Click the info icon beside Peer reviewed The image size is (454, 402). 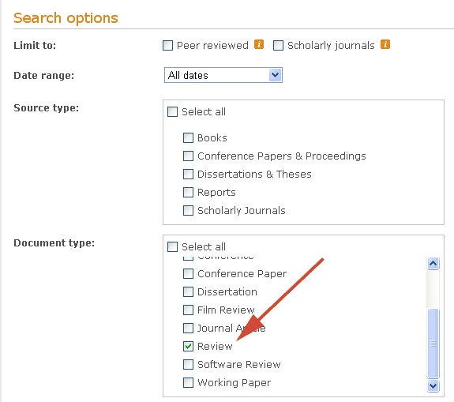259,44
